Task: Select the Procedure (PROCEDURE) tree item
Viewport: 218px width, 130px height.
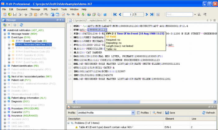Action: 25,109
